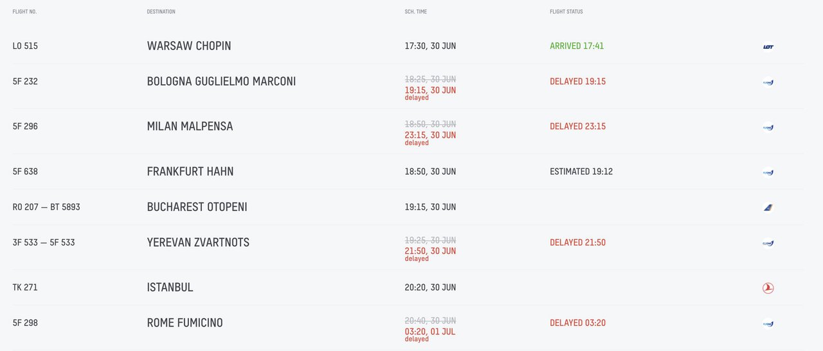Click flight number 5F 298
This screenshot has width=823, height=351.
25,323
